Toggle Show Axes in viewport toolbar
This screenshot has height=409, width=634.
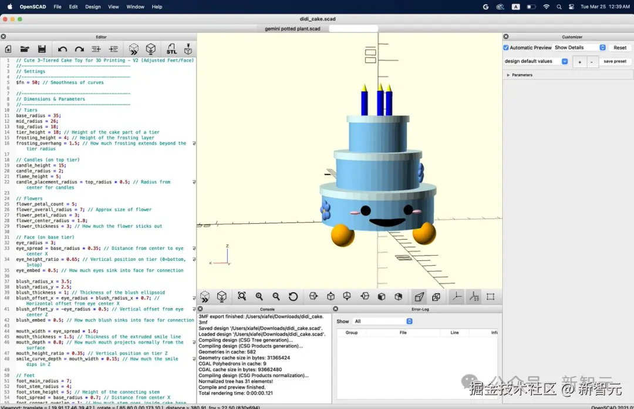click(457, 296)
